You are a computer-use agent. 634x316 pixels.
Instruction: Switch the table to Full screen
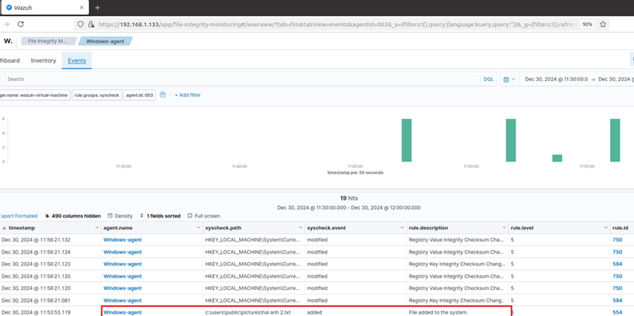click(x=204, y=216)
